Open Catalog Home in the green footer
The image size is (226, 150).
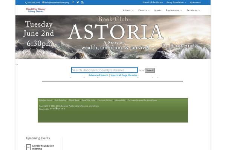[46, 100]
